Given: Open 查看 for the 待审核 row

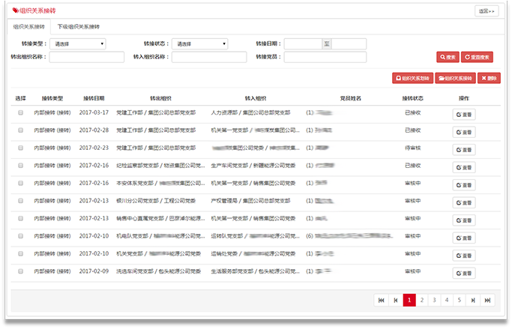Looking at the screenshot, I should (x=464, y=150).
